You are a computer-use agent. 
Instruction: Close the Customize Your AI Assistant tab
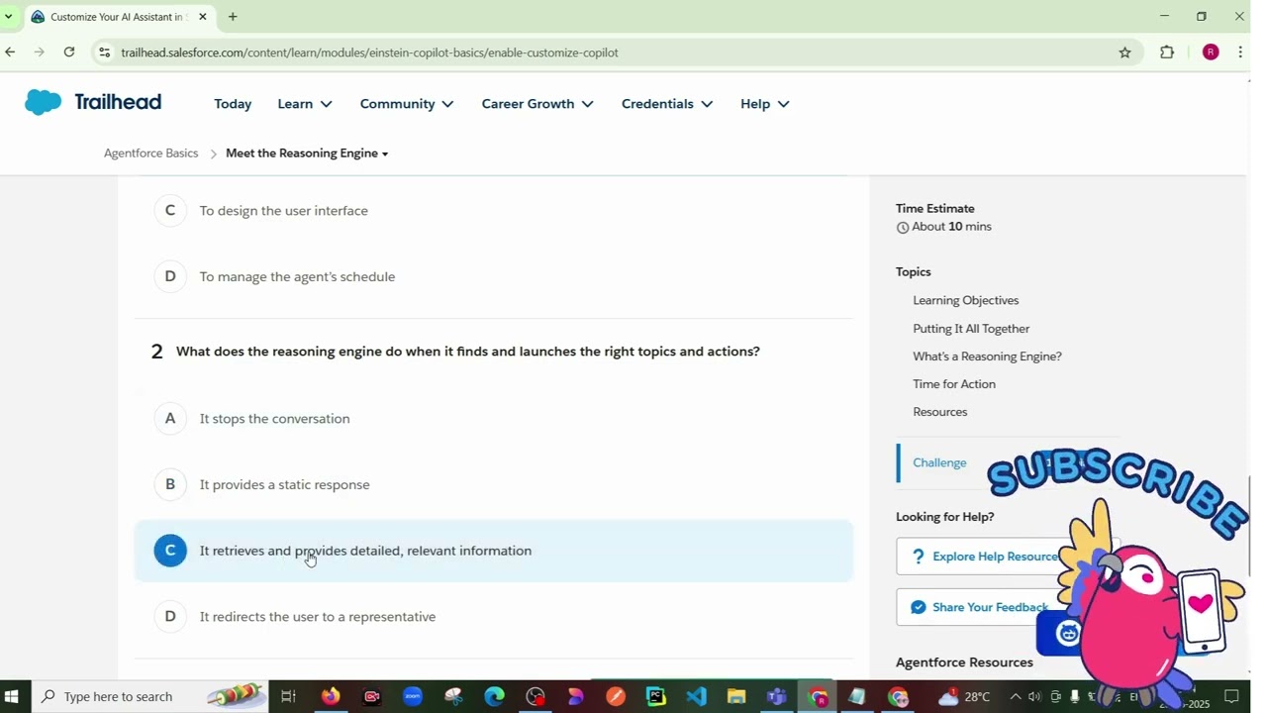pos(203,17)
